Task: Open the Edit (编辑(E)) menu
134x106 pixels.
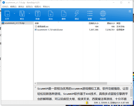Action: (x=13, y=7)
